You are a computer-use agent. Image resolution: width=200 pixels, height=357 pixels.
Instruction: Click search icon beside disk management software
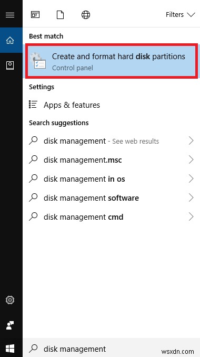point(33,198)
